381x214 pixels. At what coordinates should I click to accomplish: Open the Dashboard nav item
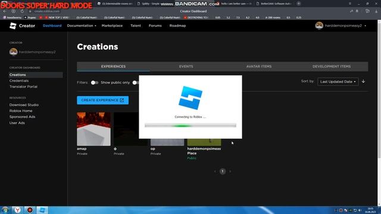52,26
